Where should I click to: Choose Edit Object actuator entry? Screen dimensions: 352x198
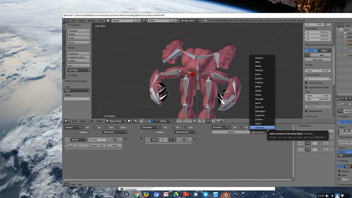tap(262, 111)
